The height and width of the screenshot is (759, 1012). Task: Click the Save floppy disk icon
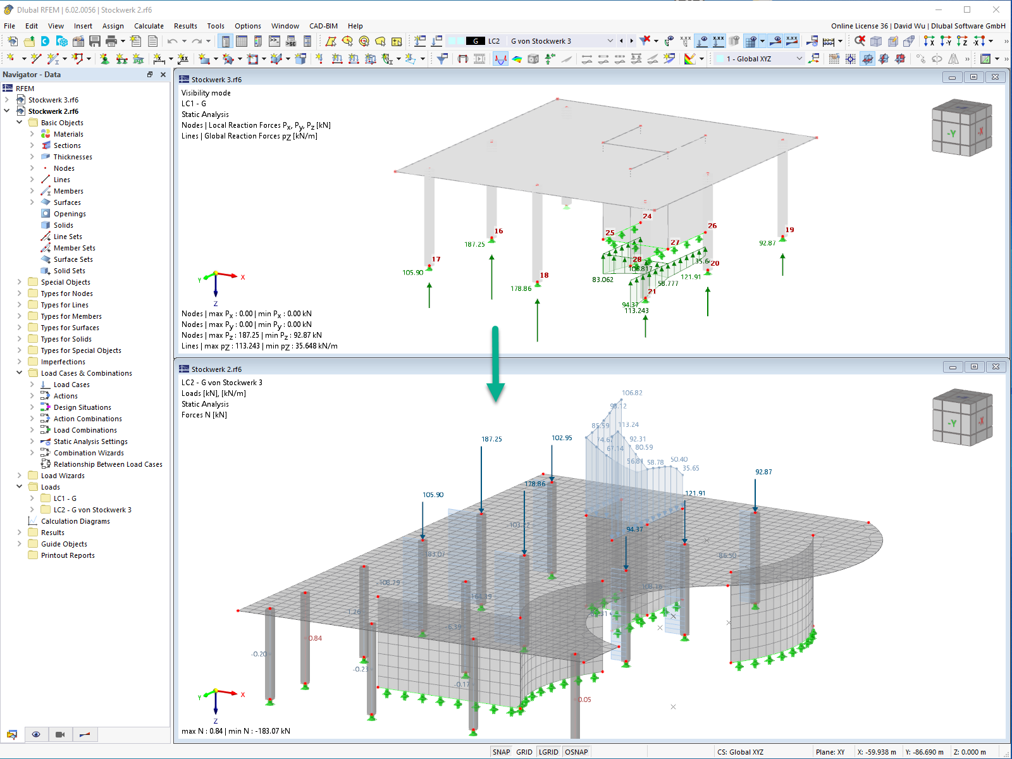[x=95, y=41]
